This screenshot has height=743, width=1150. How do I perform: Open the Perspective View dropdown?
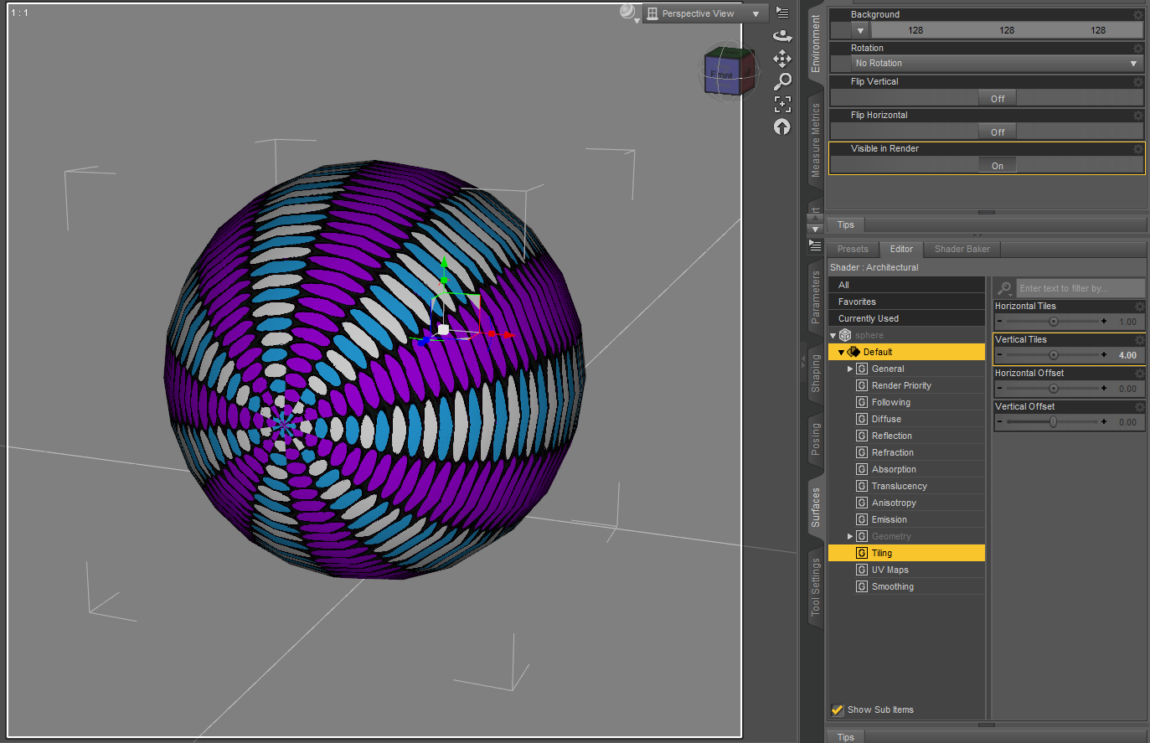pyautogui.click(x=704, y=13)
